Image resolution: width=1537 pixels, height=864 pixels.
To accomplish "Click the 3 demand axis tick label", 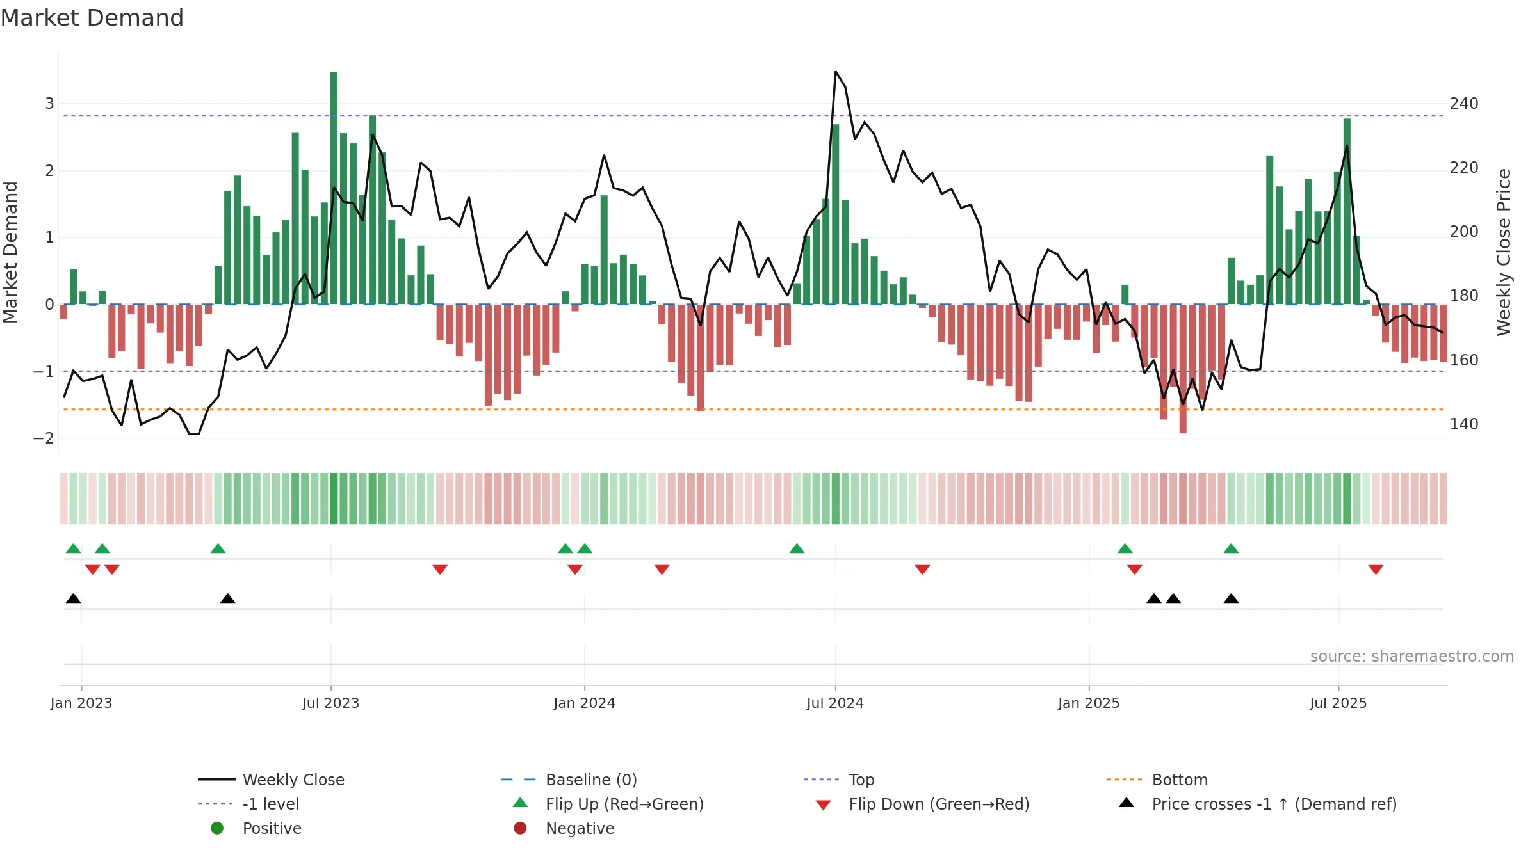I will click(x=49, y=103).
